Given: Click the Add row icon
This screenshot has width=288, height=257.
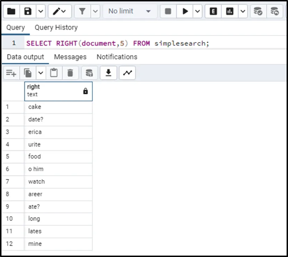Looking at the screenshot, I should coord(11,73).
